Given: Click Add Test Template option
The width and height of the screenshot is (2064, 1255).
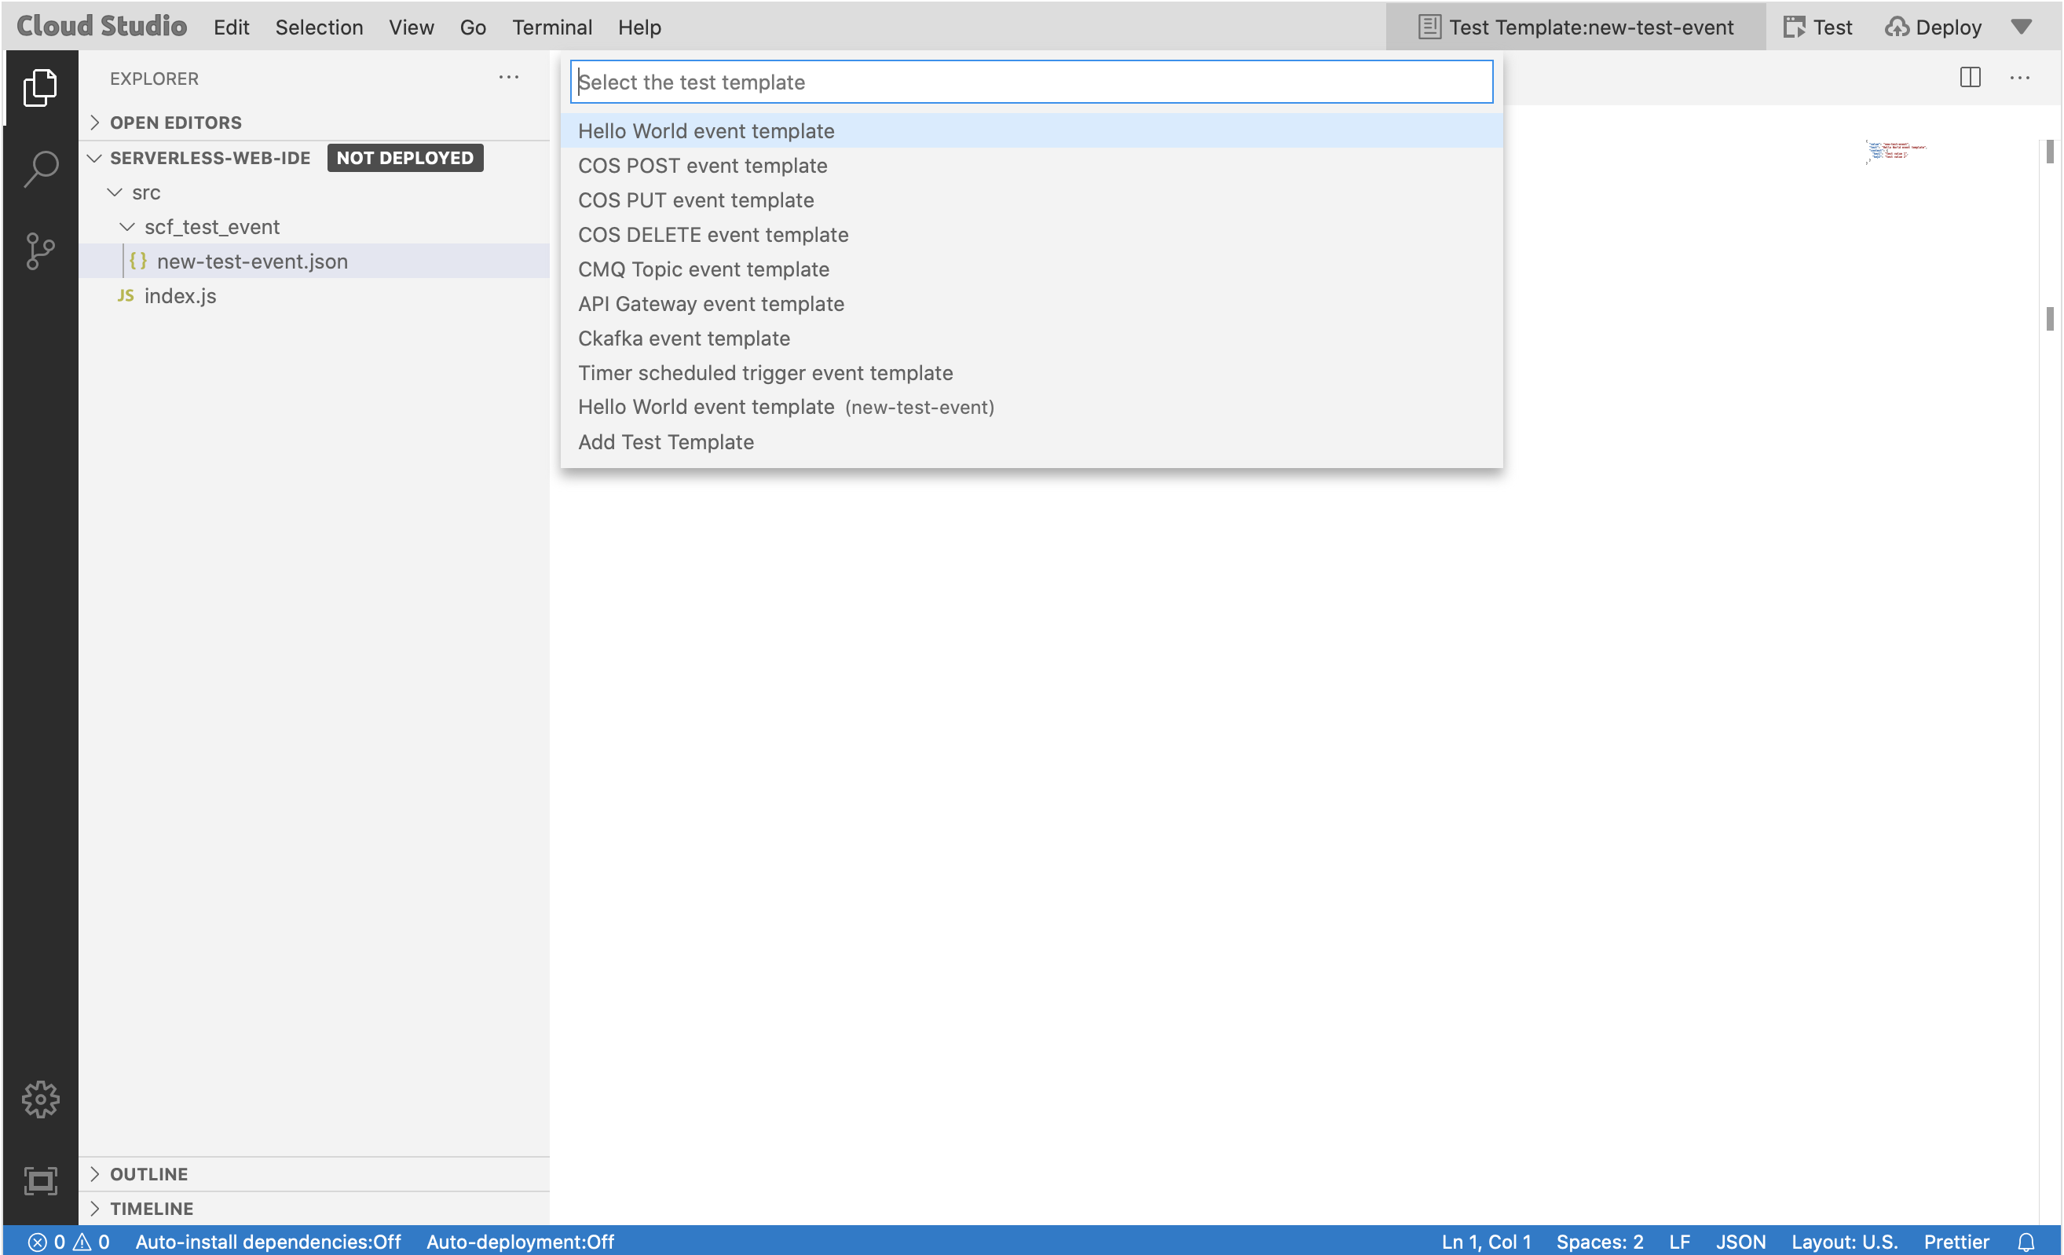Looking at the screenshot, I should point(665,441).
